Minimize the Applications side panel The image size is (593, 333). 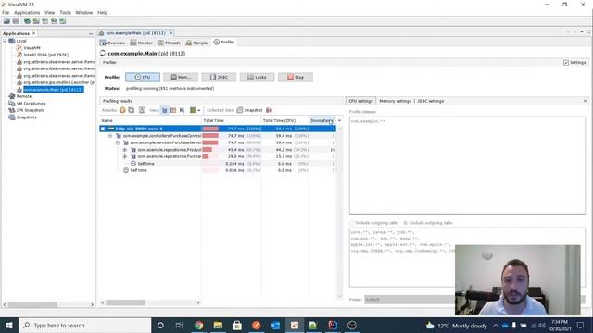pos(91,33)
